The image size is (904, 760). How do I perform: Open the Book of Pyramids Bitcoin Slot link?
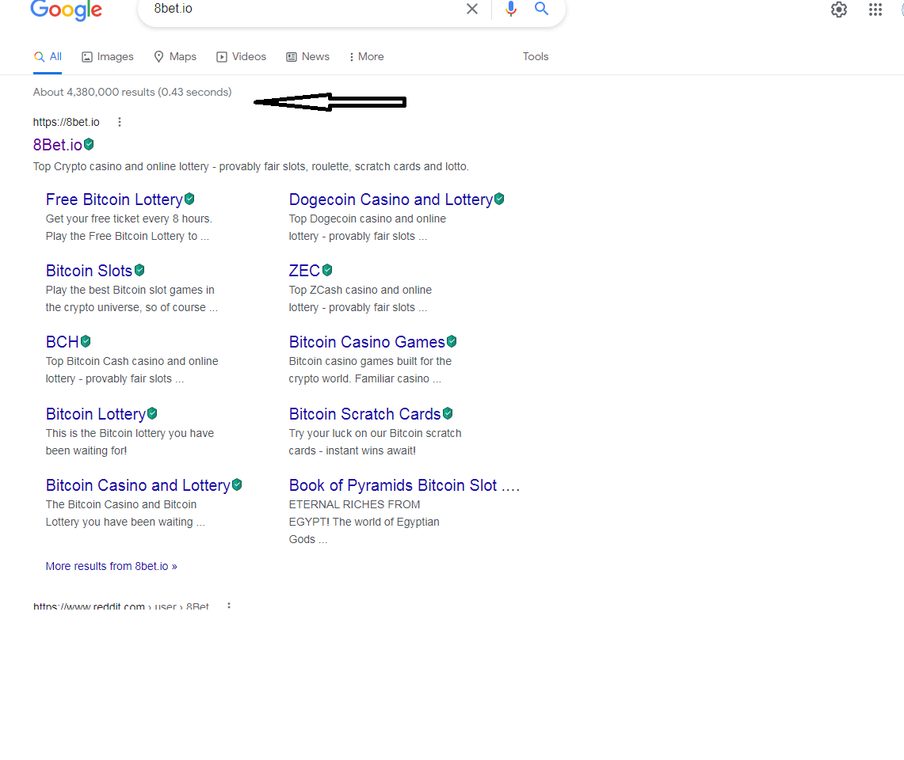(x=404, y=486)
